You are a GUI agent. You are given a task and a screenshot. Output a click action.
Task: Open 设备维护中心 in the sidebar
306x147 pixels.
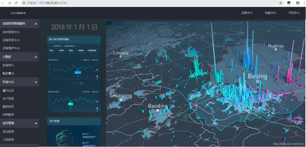11,48
